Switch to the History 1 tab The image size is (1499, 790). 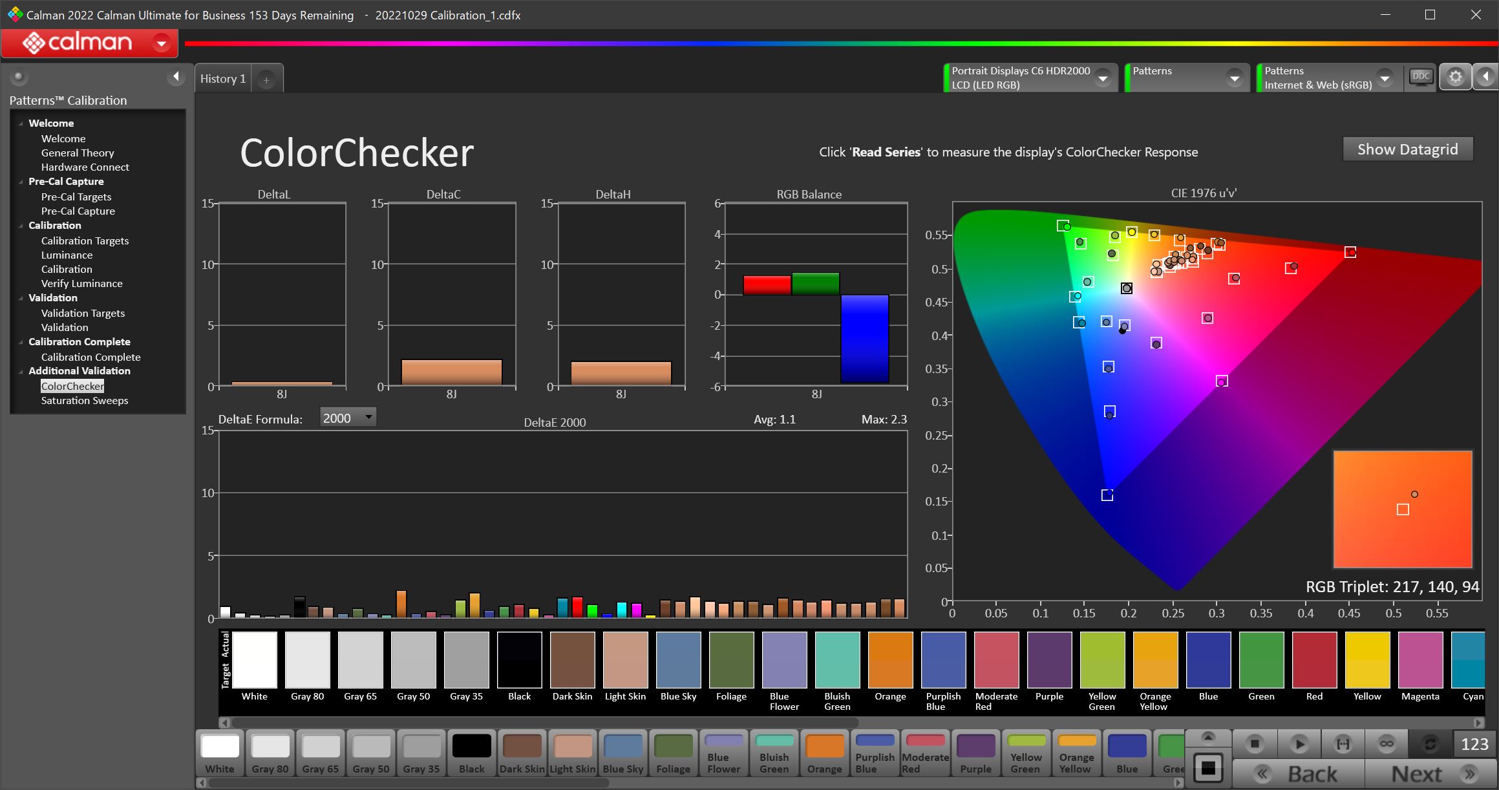pos(223,79)
